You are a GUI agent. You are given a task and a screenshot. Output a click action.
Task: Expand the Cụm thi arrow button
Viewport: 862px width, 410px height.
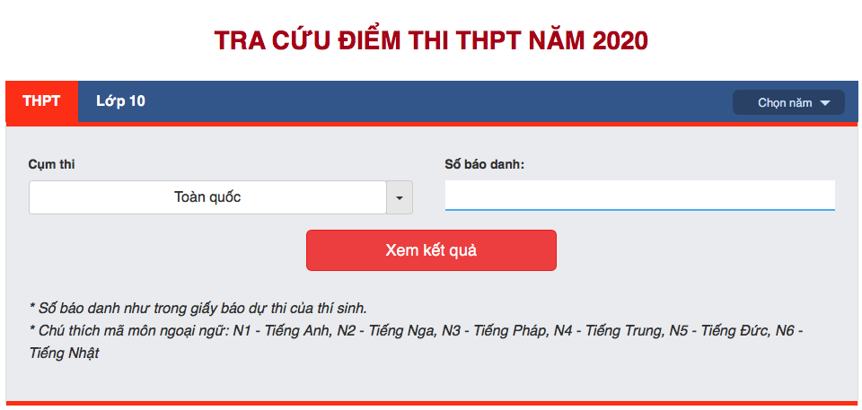400,197
